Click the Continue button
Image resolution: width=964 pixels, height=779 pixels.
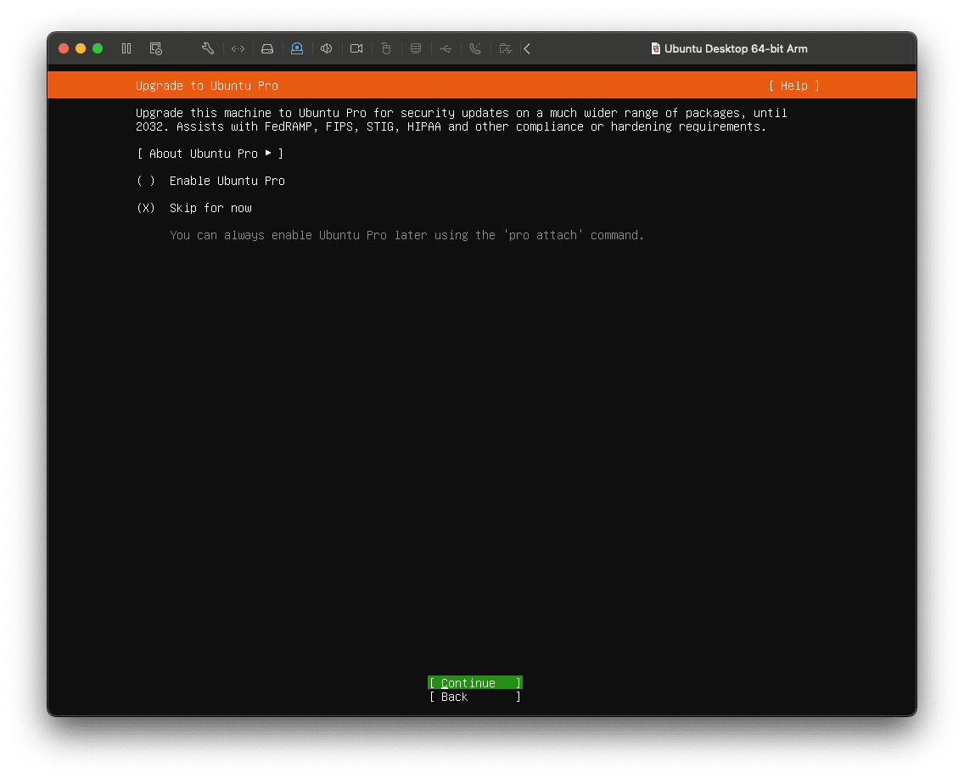[475, 683]
